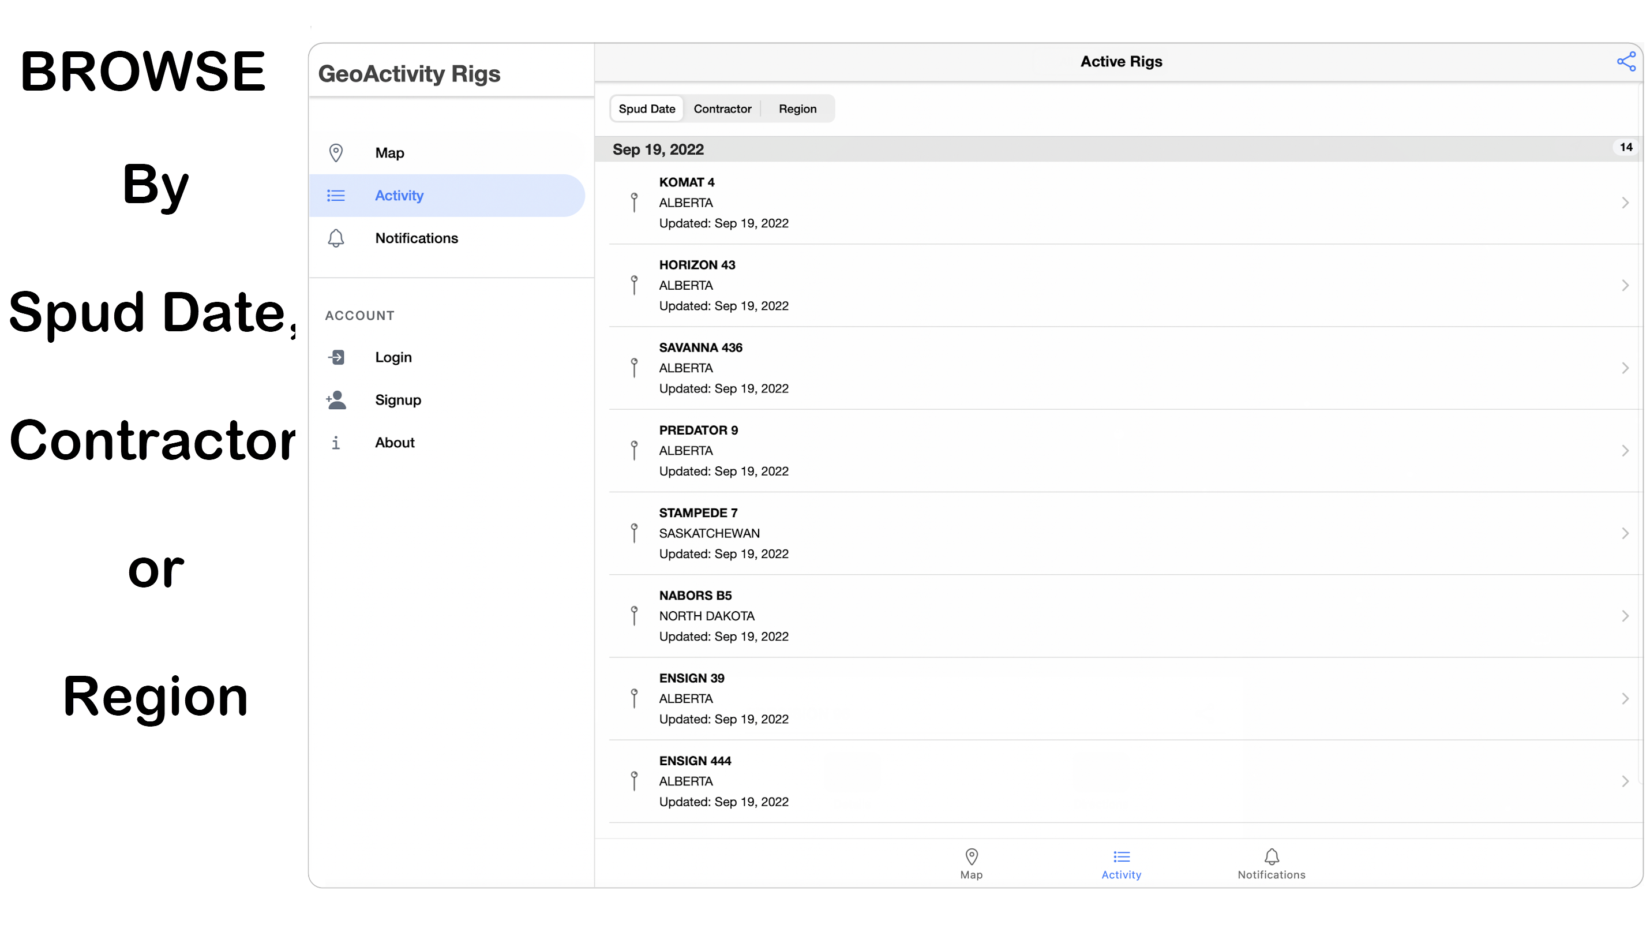Click the ENSIGN 39 rig name
Image resolution: width=1650 pixels, height=928 pixels.
[692, 678]
